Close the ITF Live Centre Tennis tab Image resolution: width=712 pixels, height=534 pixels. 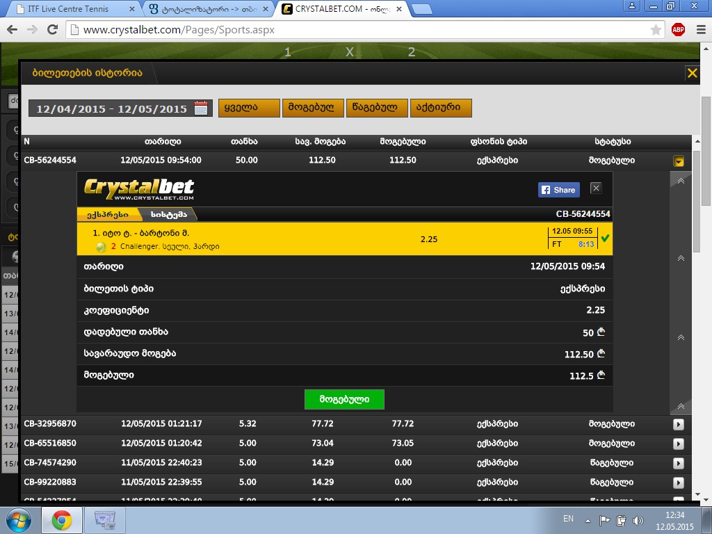tap(131, 8)
